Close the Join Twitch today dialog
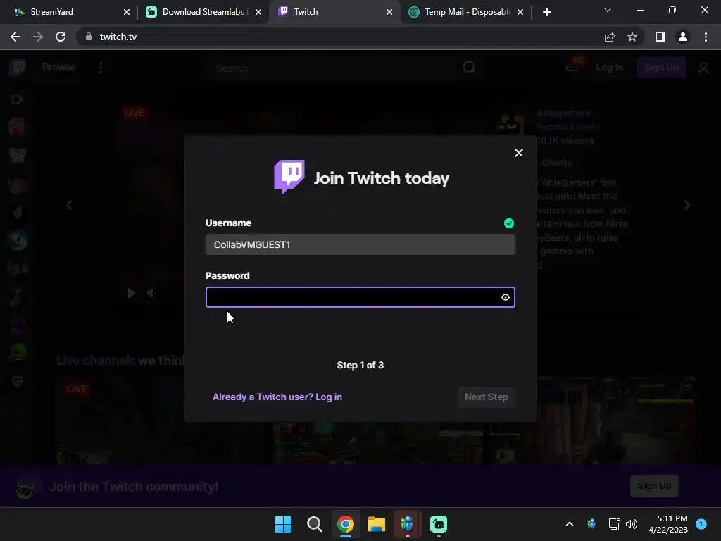 coord(519,153)
